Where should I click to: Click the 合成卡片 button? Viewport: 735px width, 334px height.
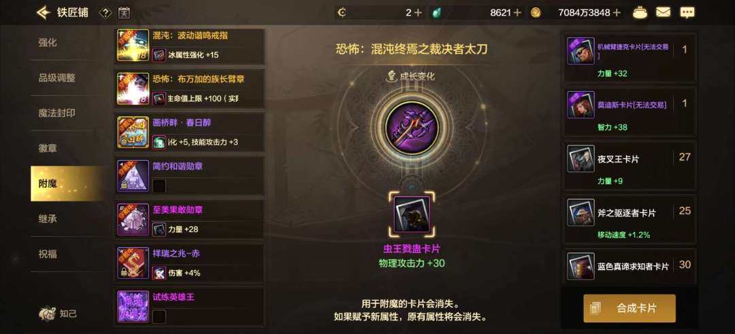(x=629, y=308)
